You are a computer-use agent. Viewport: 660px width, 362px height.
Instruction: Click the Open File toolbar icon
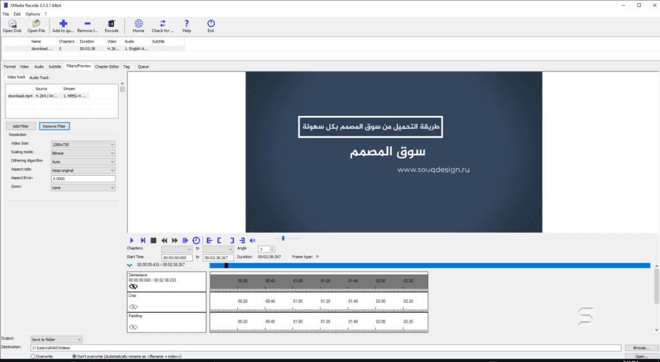click(36, 26)
